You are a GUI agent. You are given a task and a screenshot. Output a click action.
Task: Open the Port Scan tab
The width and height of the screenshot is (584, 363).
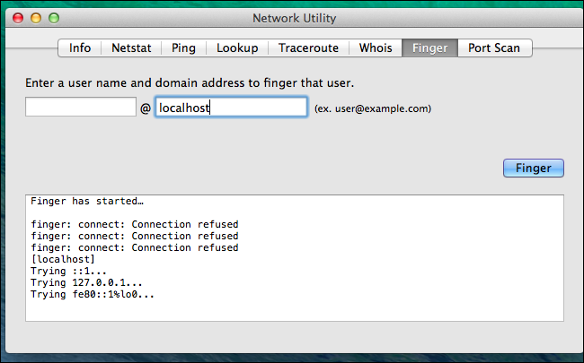click(x=494, y=48)
